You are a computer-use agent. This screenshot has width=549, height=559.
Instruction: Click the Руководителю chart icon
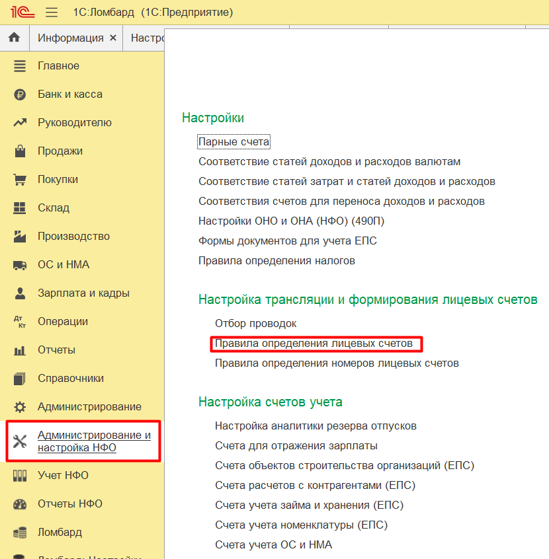point(20,123)
